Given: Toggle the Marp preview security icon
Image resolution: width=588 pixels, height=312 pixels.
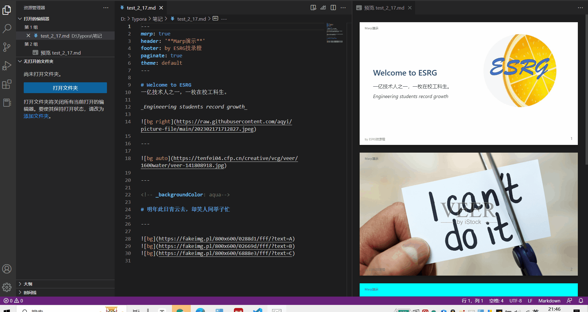Looking at the screenshot, I should [323, 7].
